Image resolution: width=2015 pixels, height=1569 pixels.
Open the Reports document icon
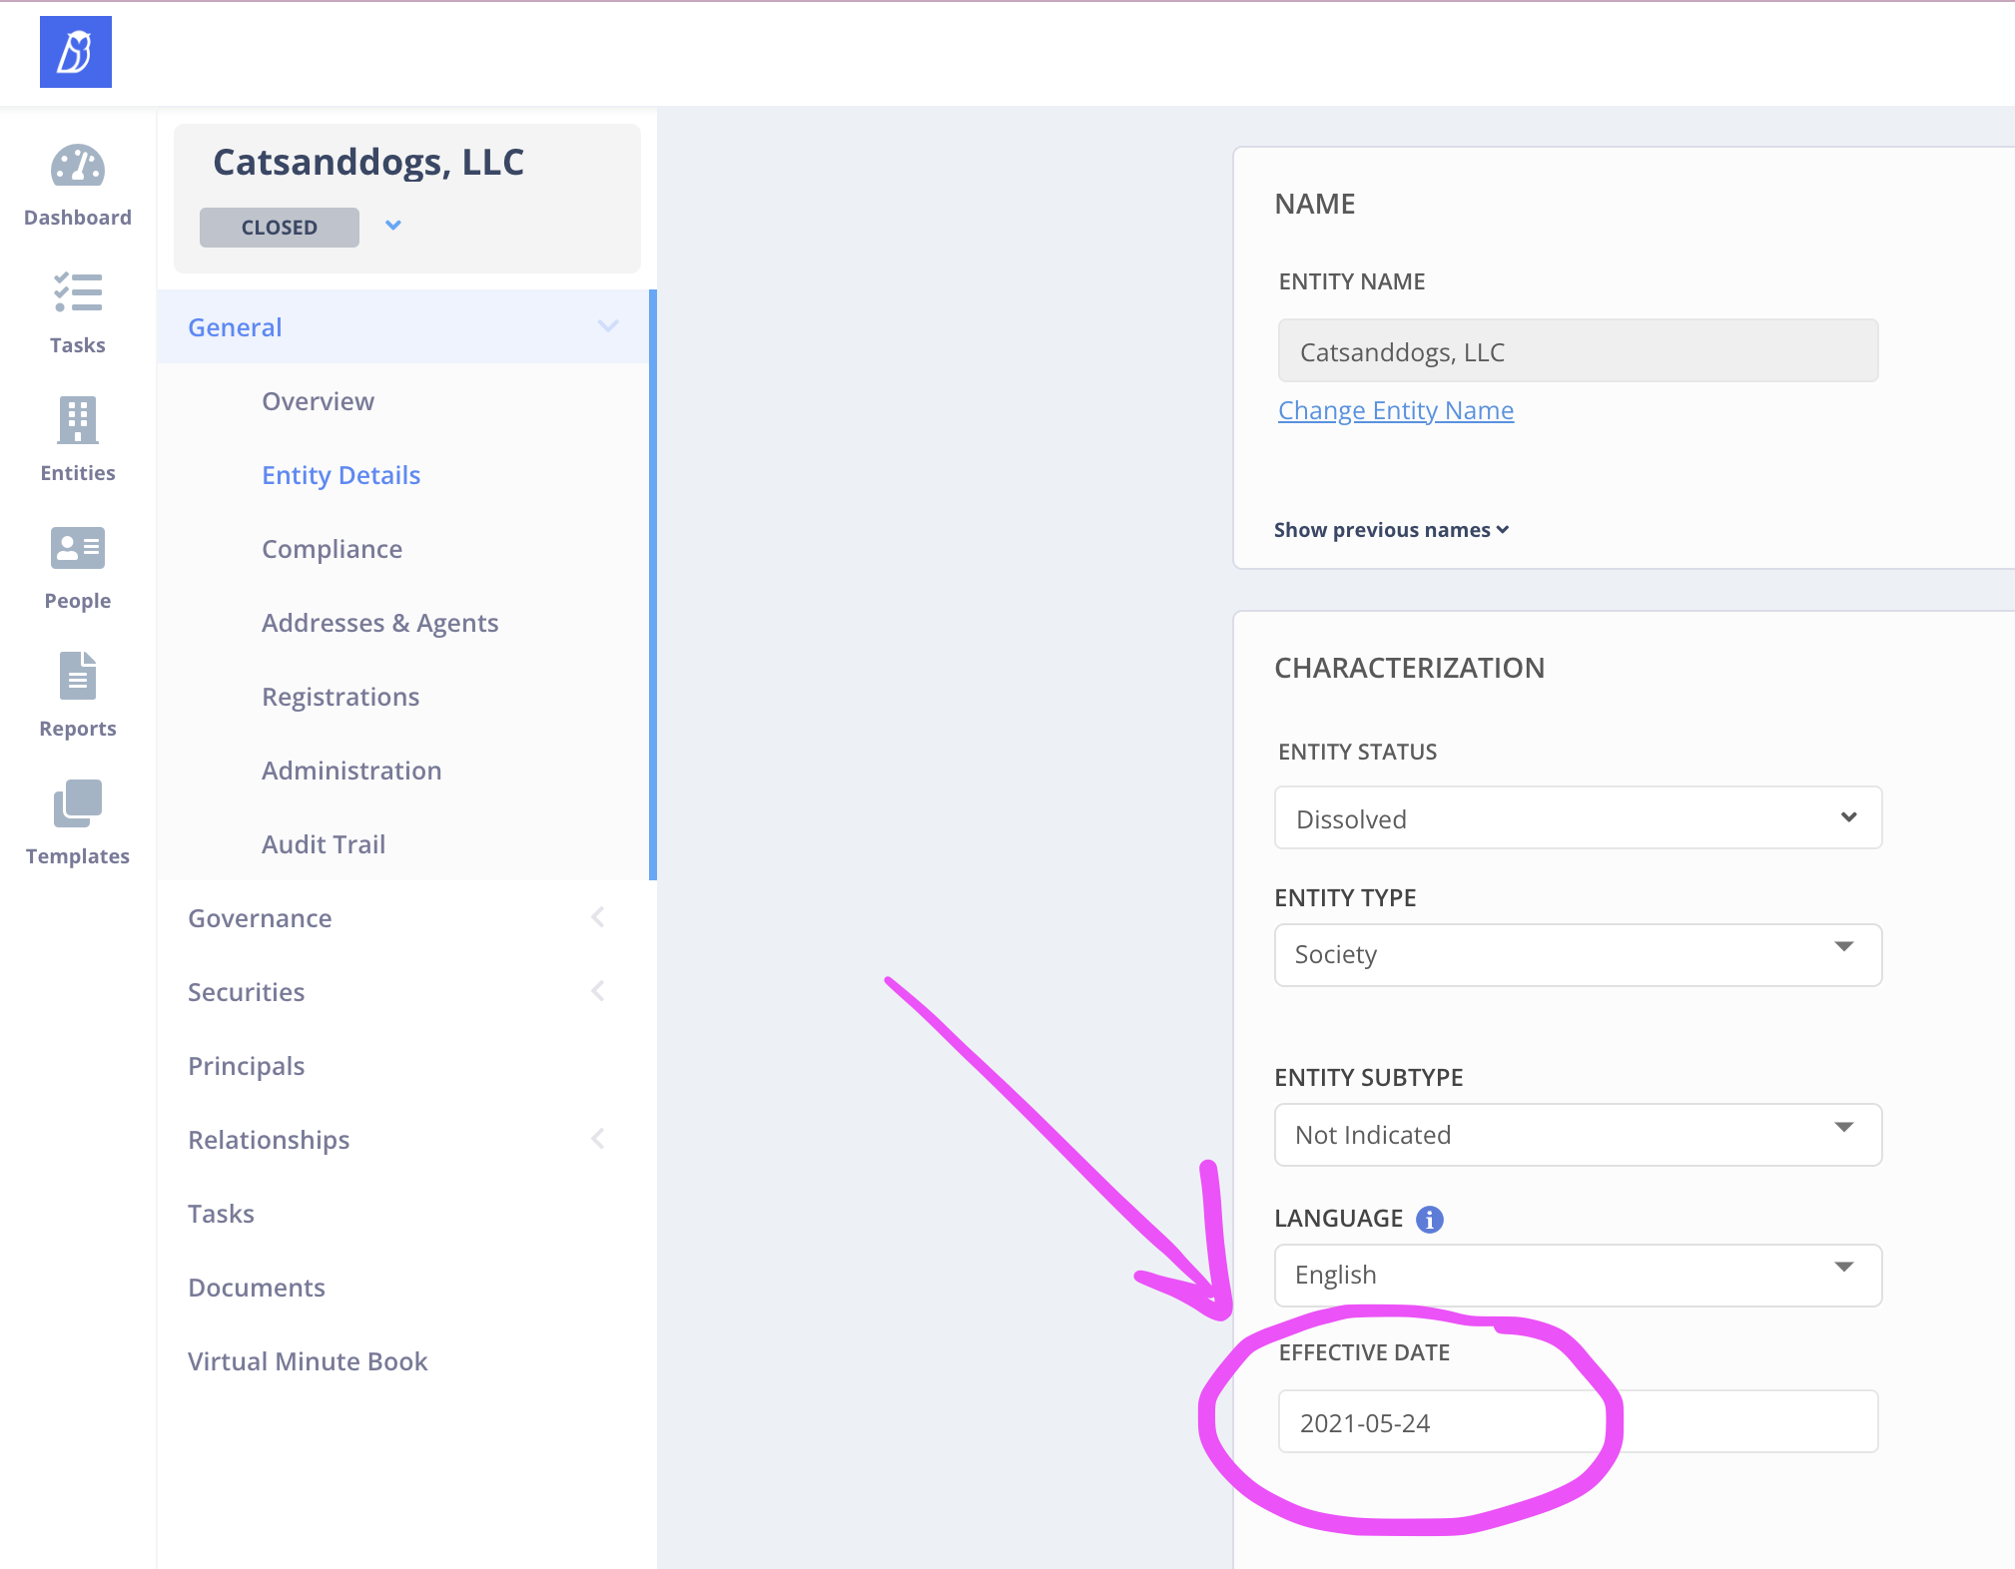(78, 676)
